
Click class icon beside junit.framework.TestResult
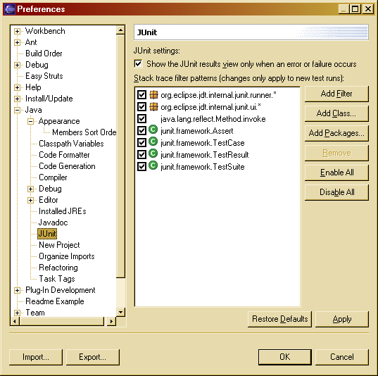153,153
